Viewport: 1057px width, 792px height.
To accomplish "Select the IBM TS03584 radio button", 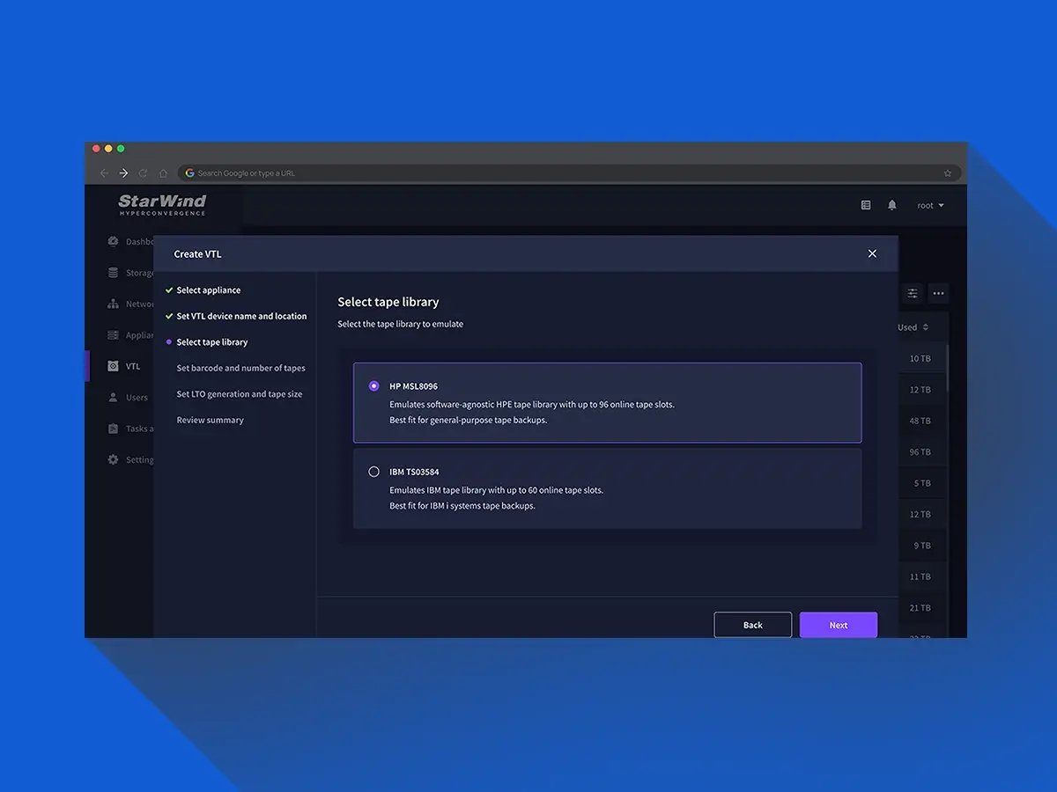I will pos(374,472).
